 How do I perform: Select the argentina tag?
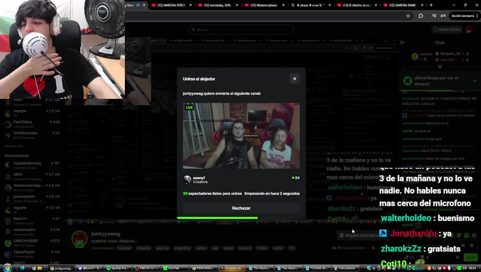click(x=182, y=248)
